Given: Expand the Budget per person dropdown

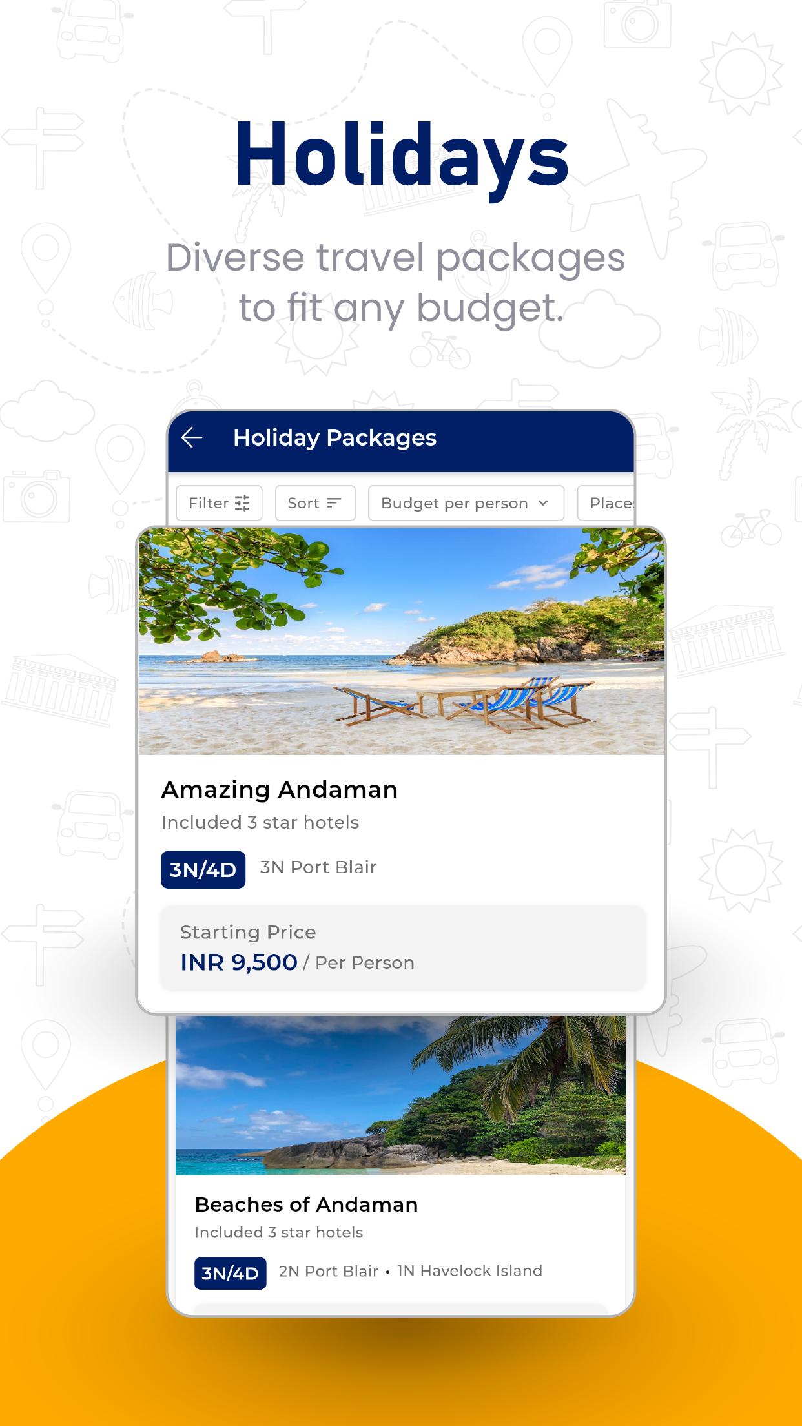Looking at the screenshot, I should [x=466, y=503].
